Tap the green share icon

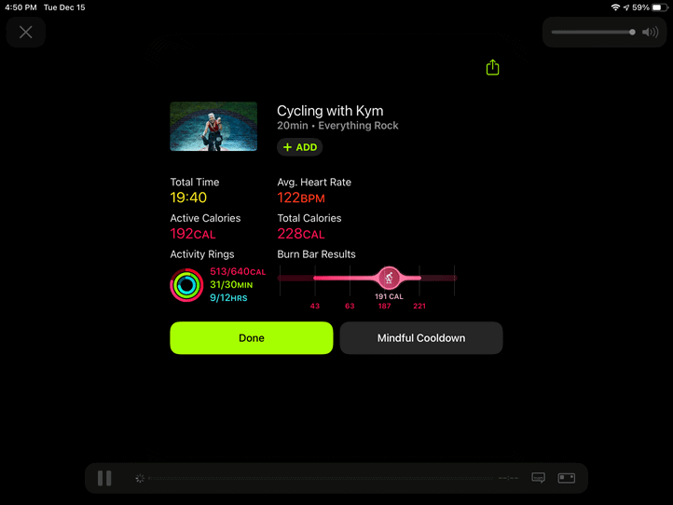[492, 67]
